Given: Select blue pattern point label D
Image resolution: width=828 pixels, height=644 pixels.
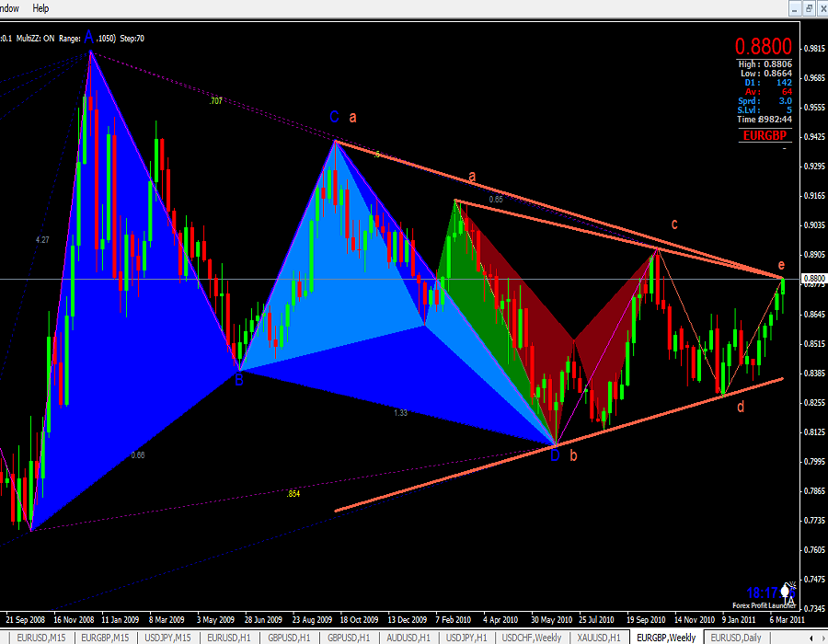Looking at the screenshot, I should (555, 455).
